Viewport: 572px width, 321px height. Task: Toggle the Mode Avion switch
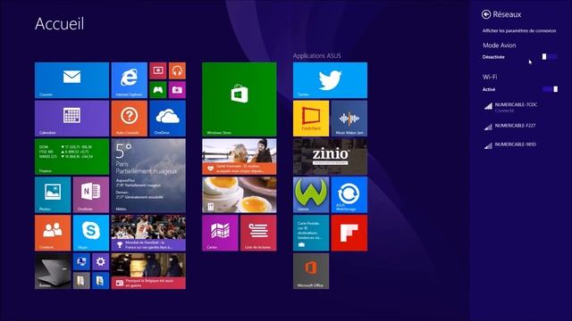coord(550,56)
